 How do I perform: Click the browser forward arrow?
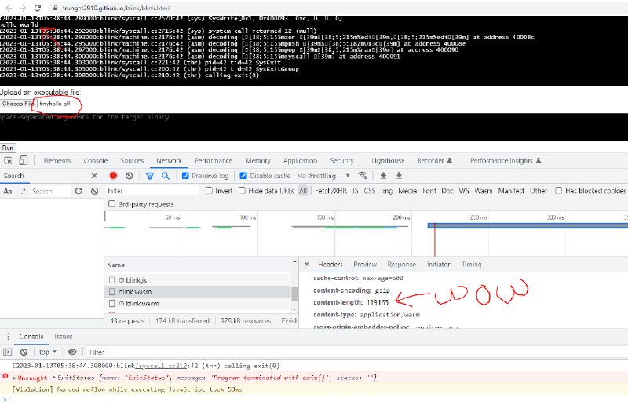[23, 8]
